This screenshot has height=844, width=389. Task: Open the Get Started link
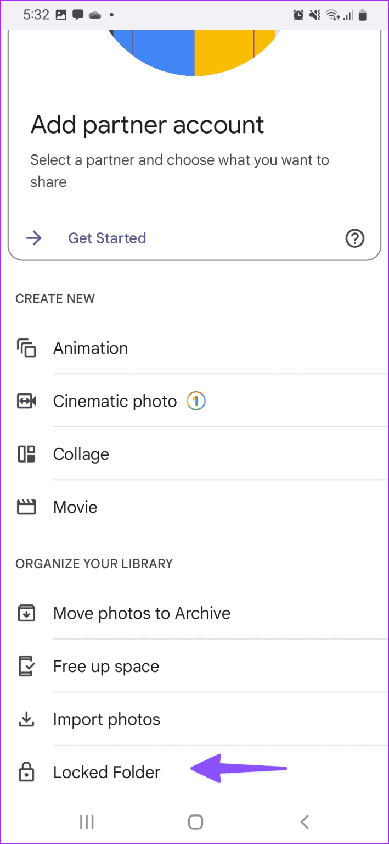tap(107, 238)
